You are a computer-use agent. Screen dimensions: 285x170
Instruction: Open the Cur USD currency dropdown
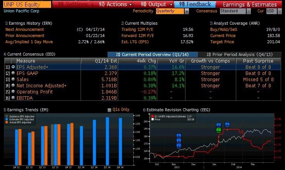[x=279, y=11]
